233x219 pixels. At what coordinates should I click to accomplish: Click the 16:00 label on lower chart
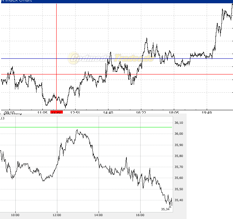[140, 215]
